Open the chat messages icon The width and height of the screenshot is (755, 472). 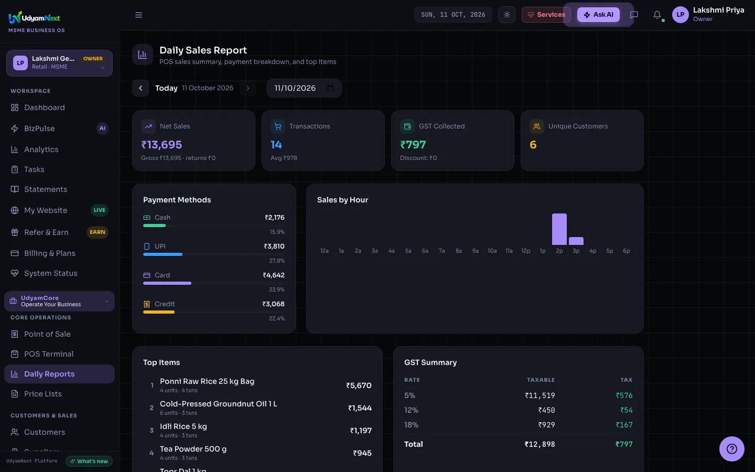pos(634,15)
